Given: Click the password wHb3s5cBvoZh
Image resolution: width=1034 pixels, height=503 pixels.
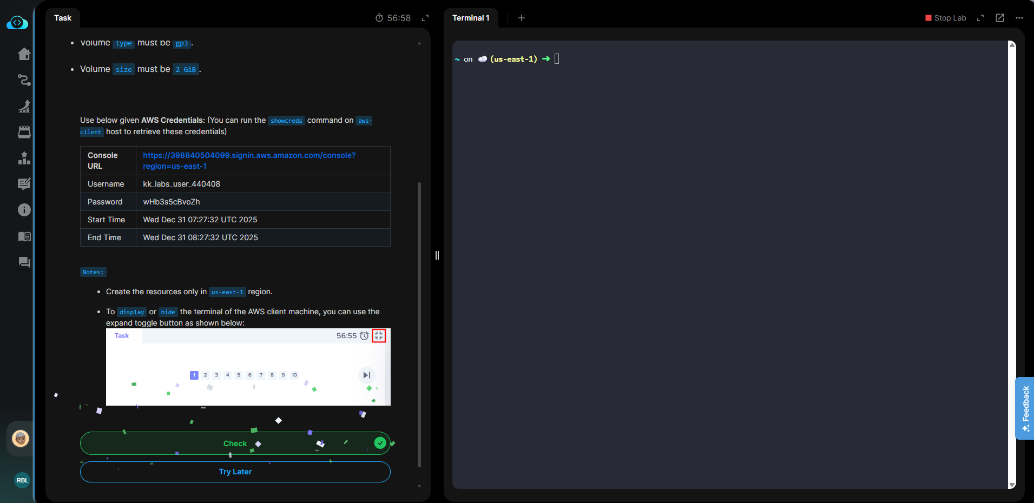Looking at the screenshot, I should pyautogui.click(x=172, y=202).
